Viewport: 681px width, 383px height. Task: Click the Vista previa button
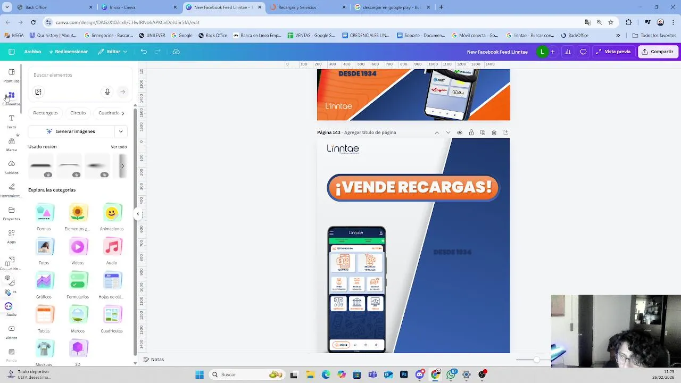pos(613,52)
